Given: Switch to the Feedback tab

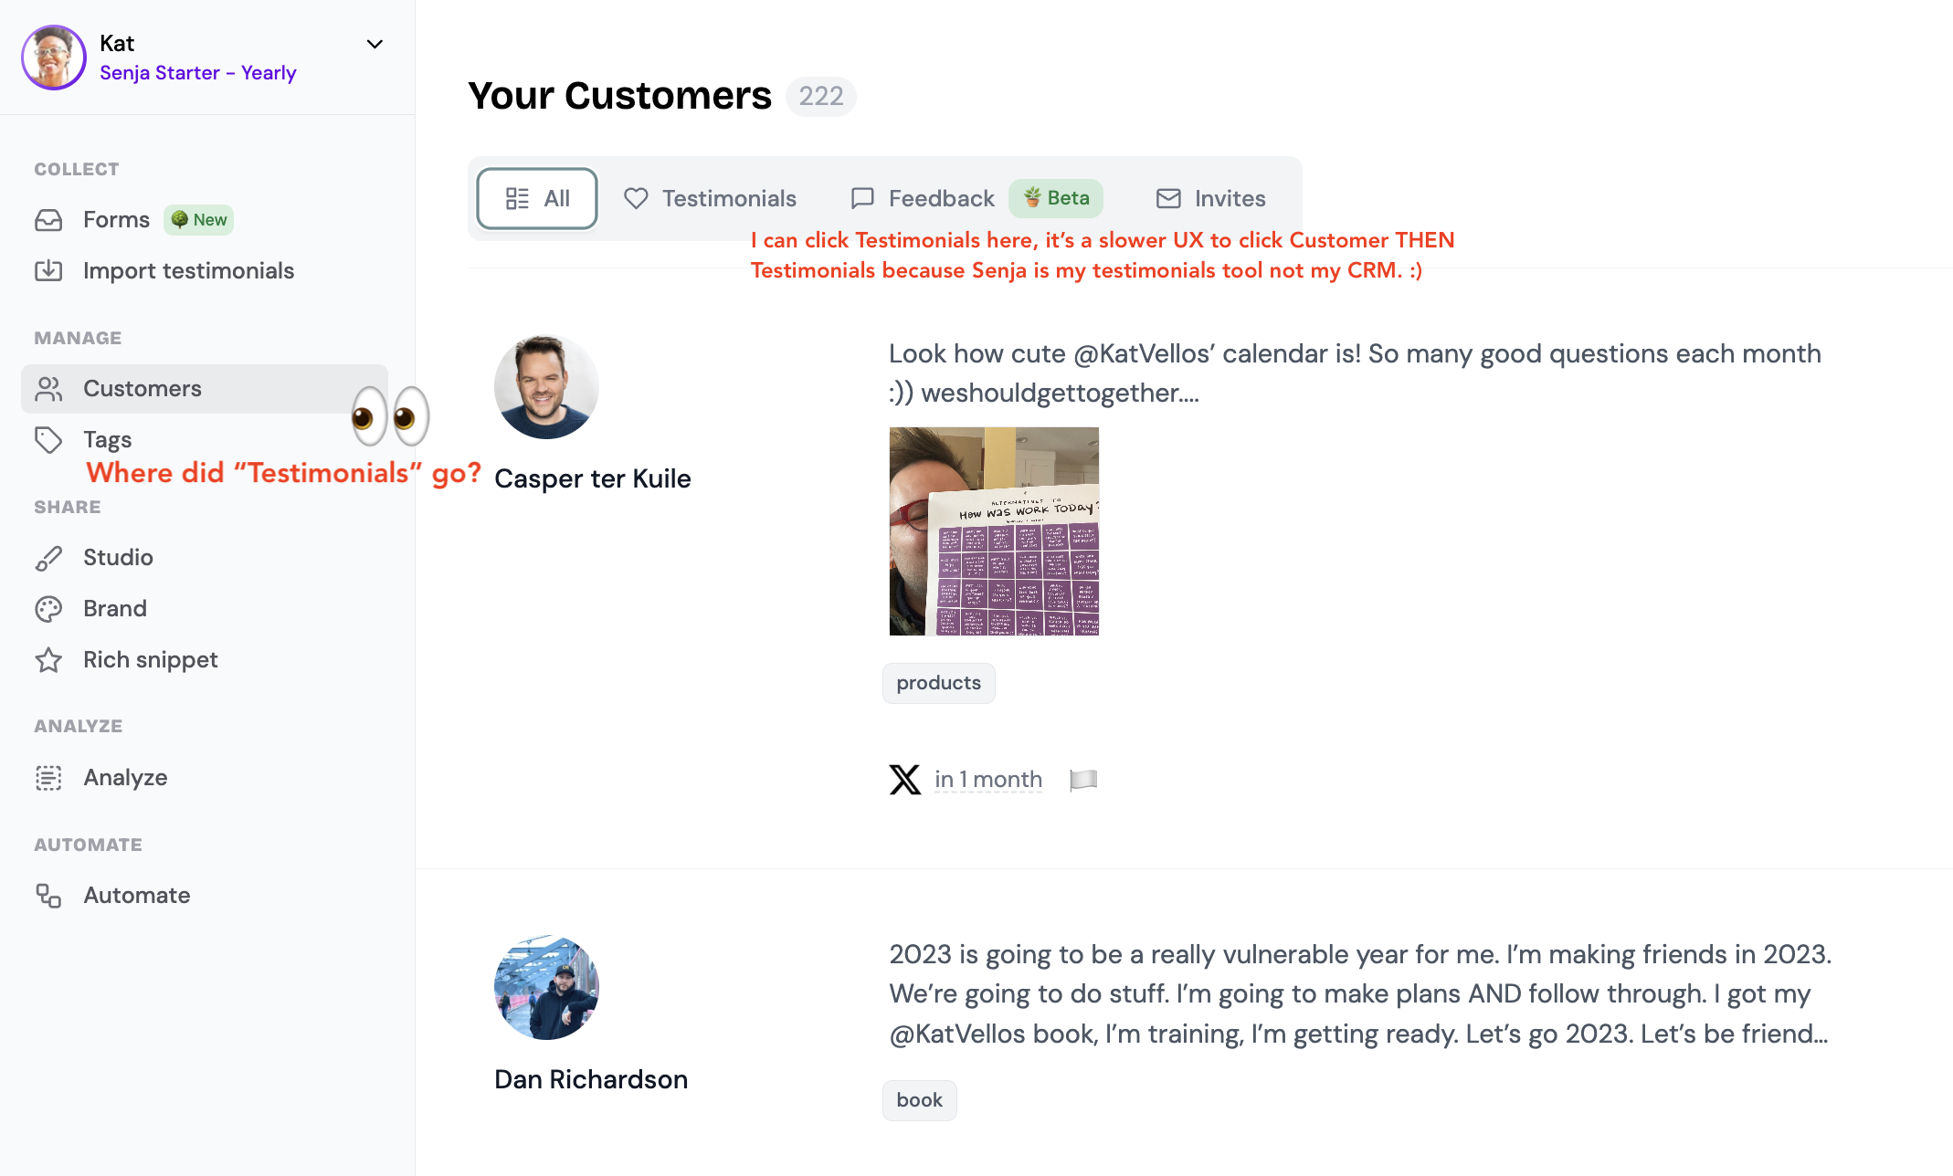Looking at the screenshot, I should click(x=923, y=198).
